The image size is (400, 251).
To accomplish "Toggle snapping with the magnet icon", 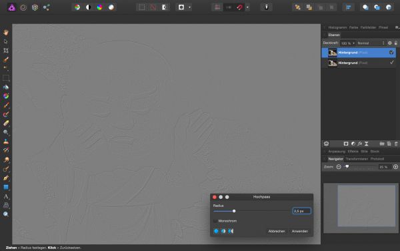I will (239, 7).
